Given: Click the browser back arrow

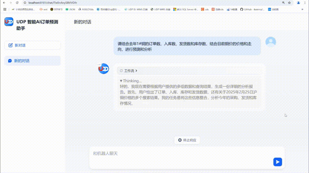Looking at the screenshot, I should coord(5,3).
